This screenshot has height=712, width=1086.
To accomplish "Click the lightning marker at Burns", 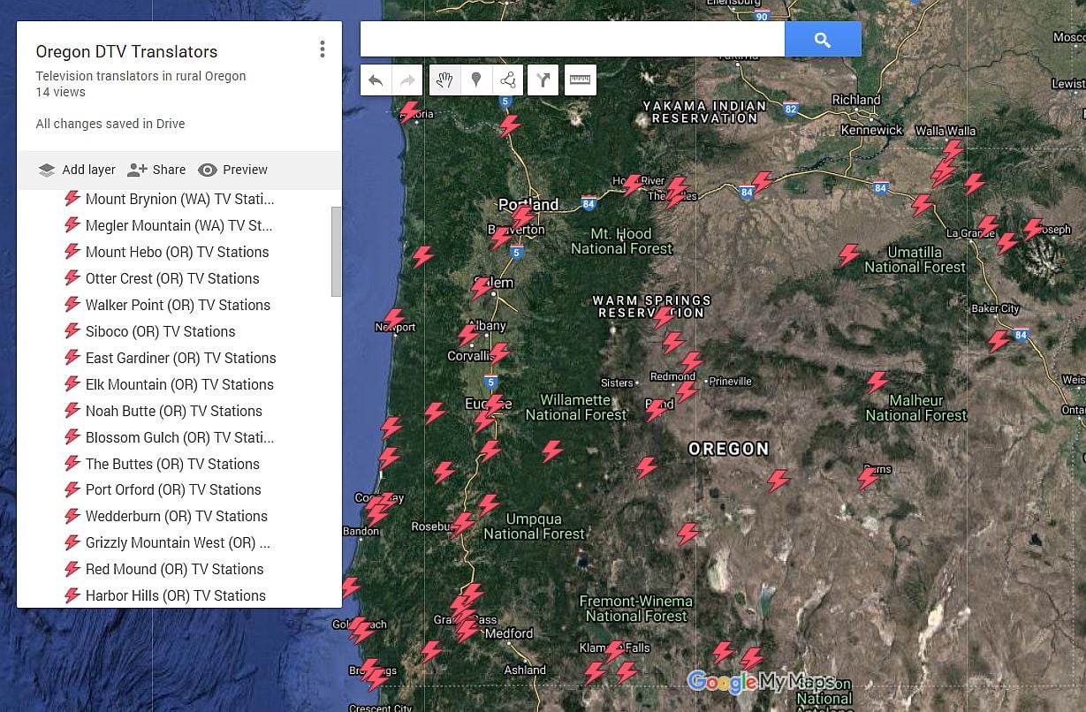I will coord(868,479).
